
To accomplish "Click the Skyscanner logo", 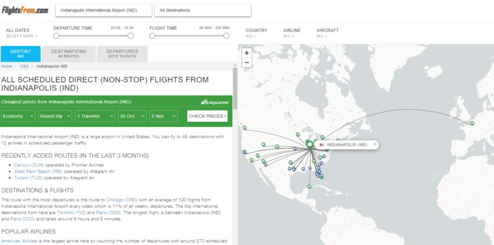I will pos(215,102).
